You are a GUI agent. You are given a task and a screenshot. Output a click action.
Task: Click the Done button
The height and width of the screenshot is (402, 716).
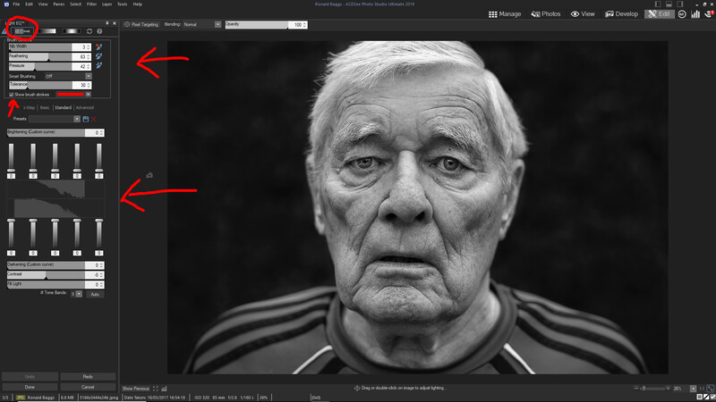pos(30,387)
